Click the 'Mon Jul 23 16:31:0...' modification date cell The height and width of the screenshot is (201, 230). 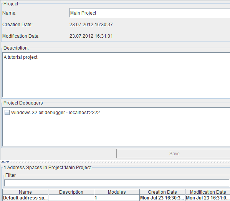tap(208, 198)
